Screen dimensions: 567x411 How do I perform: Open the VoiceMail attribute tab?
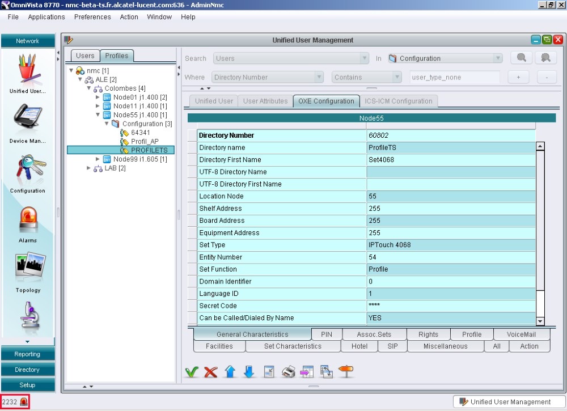pyautogui.click(x=521, y=334)
